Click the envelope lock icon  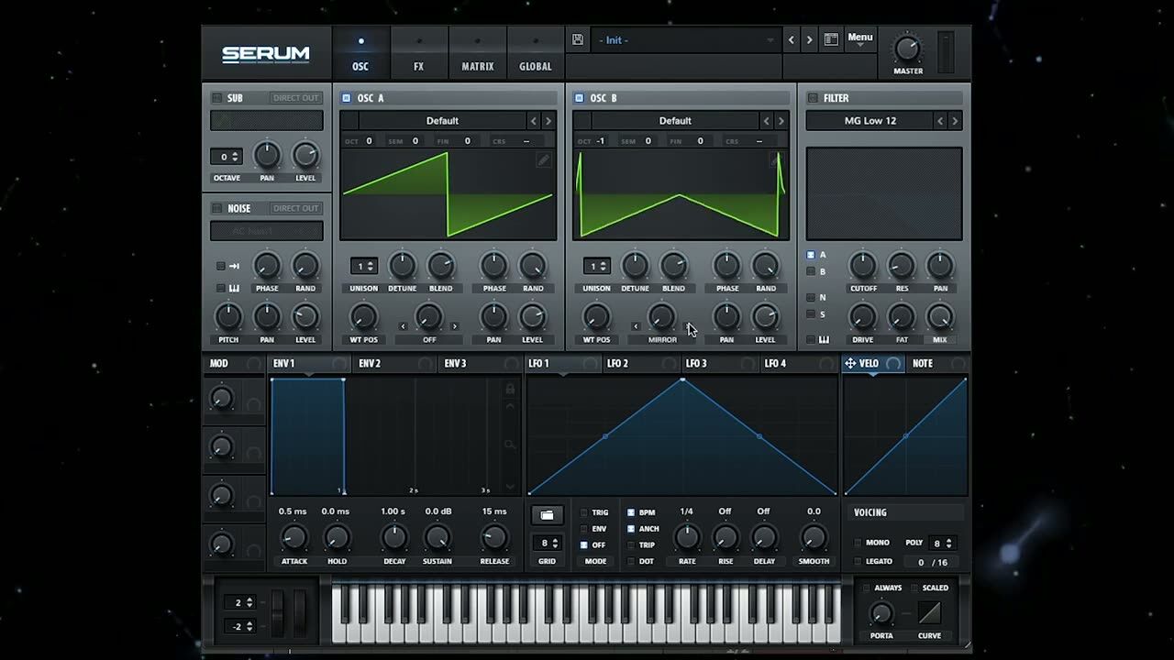click(x=511, y=390)
